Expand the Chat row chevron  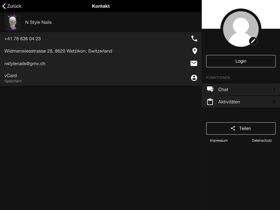click(274, 90)
